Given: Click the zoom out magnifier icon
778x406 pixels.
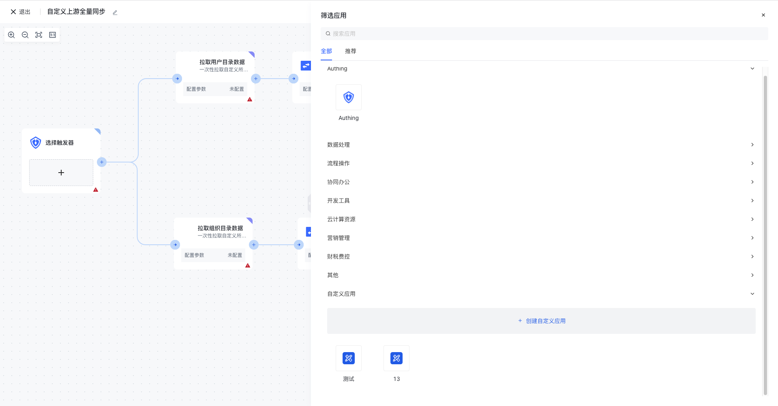Looking at the screenshot, I should [25, 35].
